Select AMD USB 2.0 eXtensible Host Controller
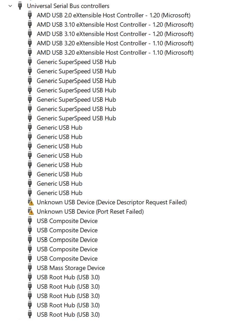The height and width of the screenshot is (331, 248). [x=113, y=15]
